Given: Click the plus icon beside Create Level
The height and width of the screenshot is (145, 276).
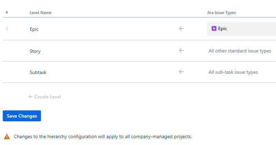Looking at the screenshot, I should (30, 97).
